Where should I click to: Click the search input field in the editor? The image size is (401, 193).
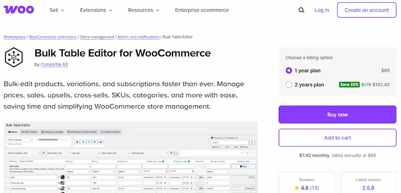point(230,142)
